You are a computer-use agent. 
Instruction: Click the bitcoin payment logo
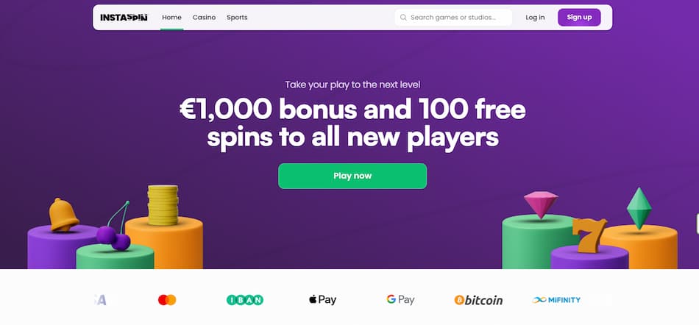coord(478,300)
